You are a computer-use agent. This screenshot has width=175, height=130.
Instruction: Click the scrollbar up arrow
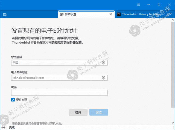[173, 20]
